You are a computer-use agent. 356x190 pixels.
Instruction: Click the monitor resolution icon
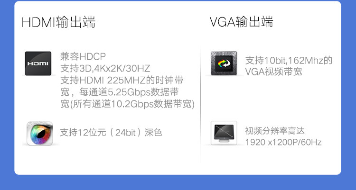coord(224,133)
